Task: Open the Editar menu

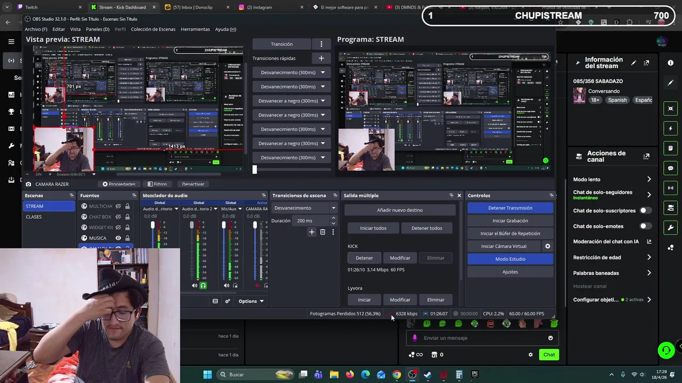Action: 59,29
